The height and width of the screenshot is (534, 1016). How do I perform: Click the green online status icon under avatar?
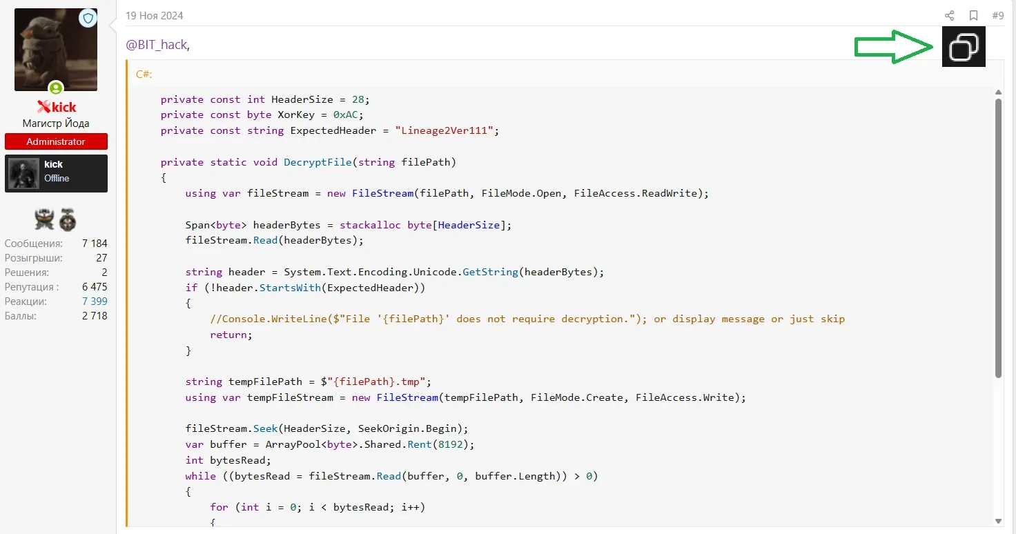(x=56, y=88)
